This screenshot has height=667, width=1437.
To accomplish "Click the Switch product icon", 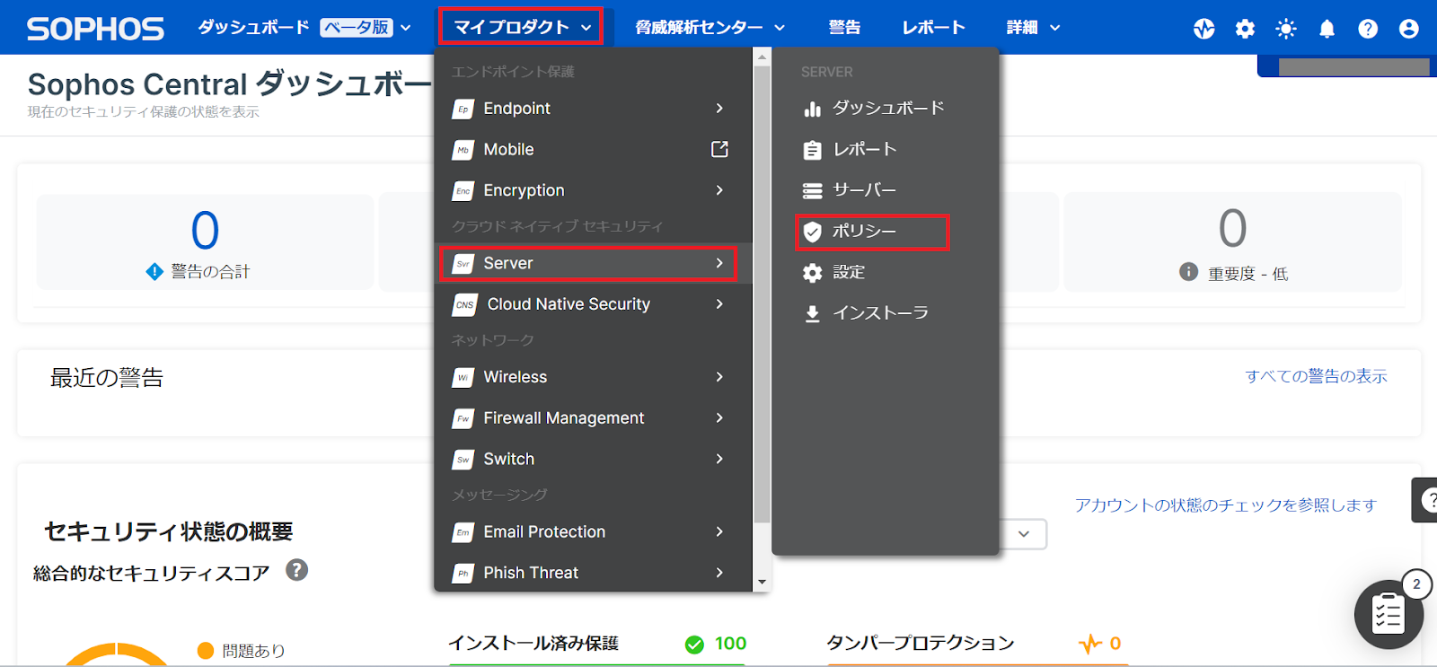I will (463, 459).
